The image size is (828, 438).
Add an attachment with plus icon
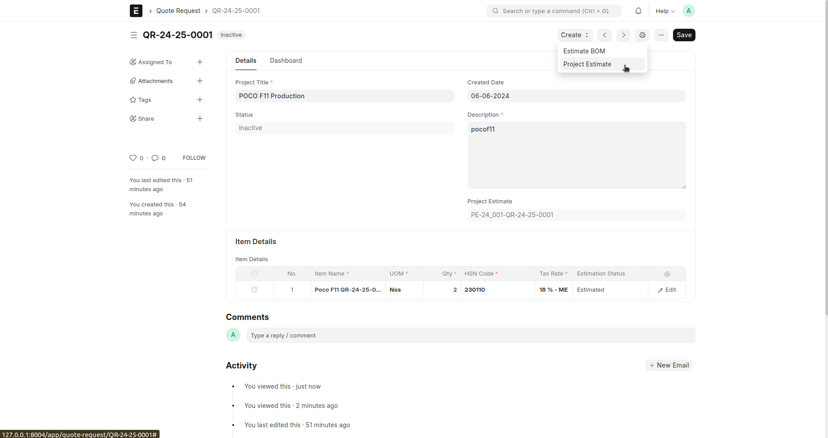pyautogui.click(x=200, y=81)
